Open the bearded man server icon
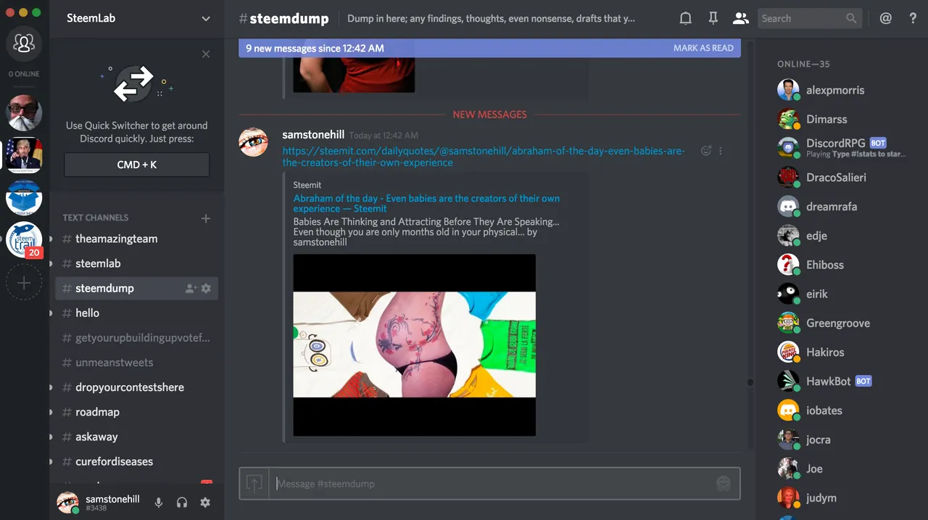 (x=24, y=112)
